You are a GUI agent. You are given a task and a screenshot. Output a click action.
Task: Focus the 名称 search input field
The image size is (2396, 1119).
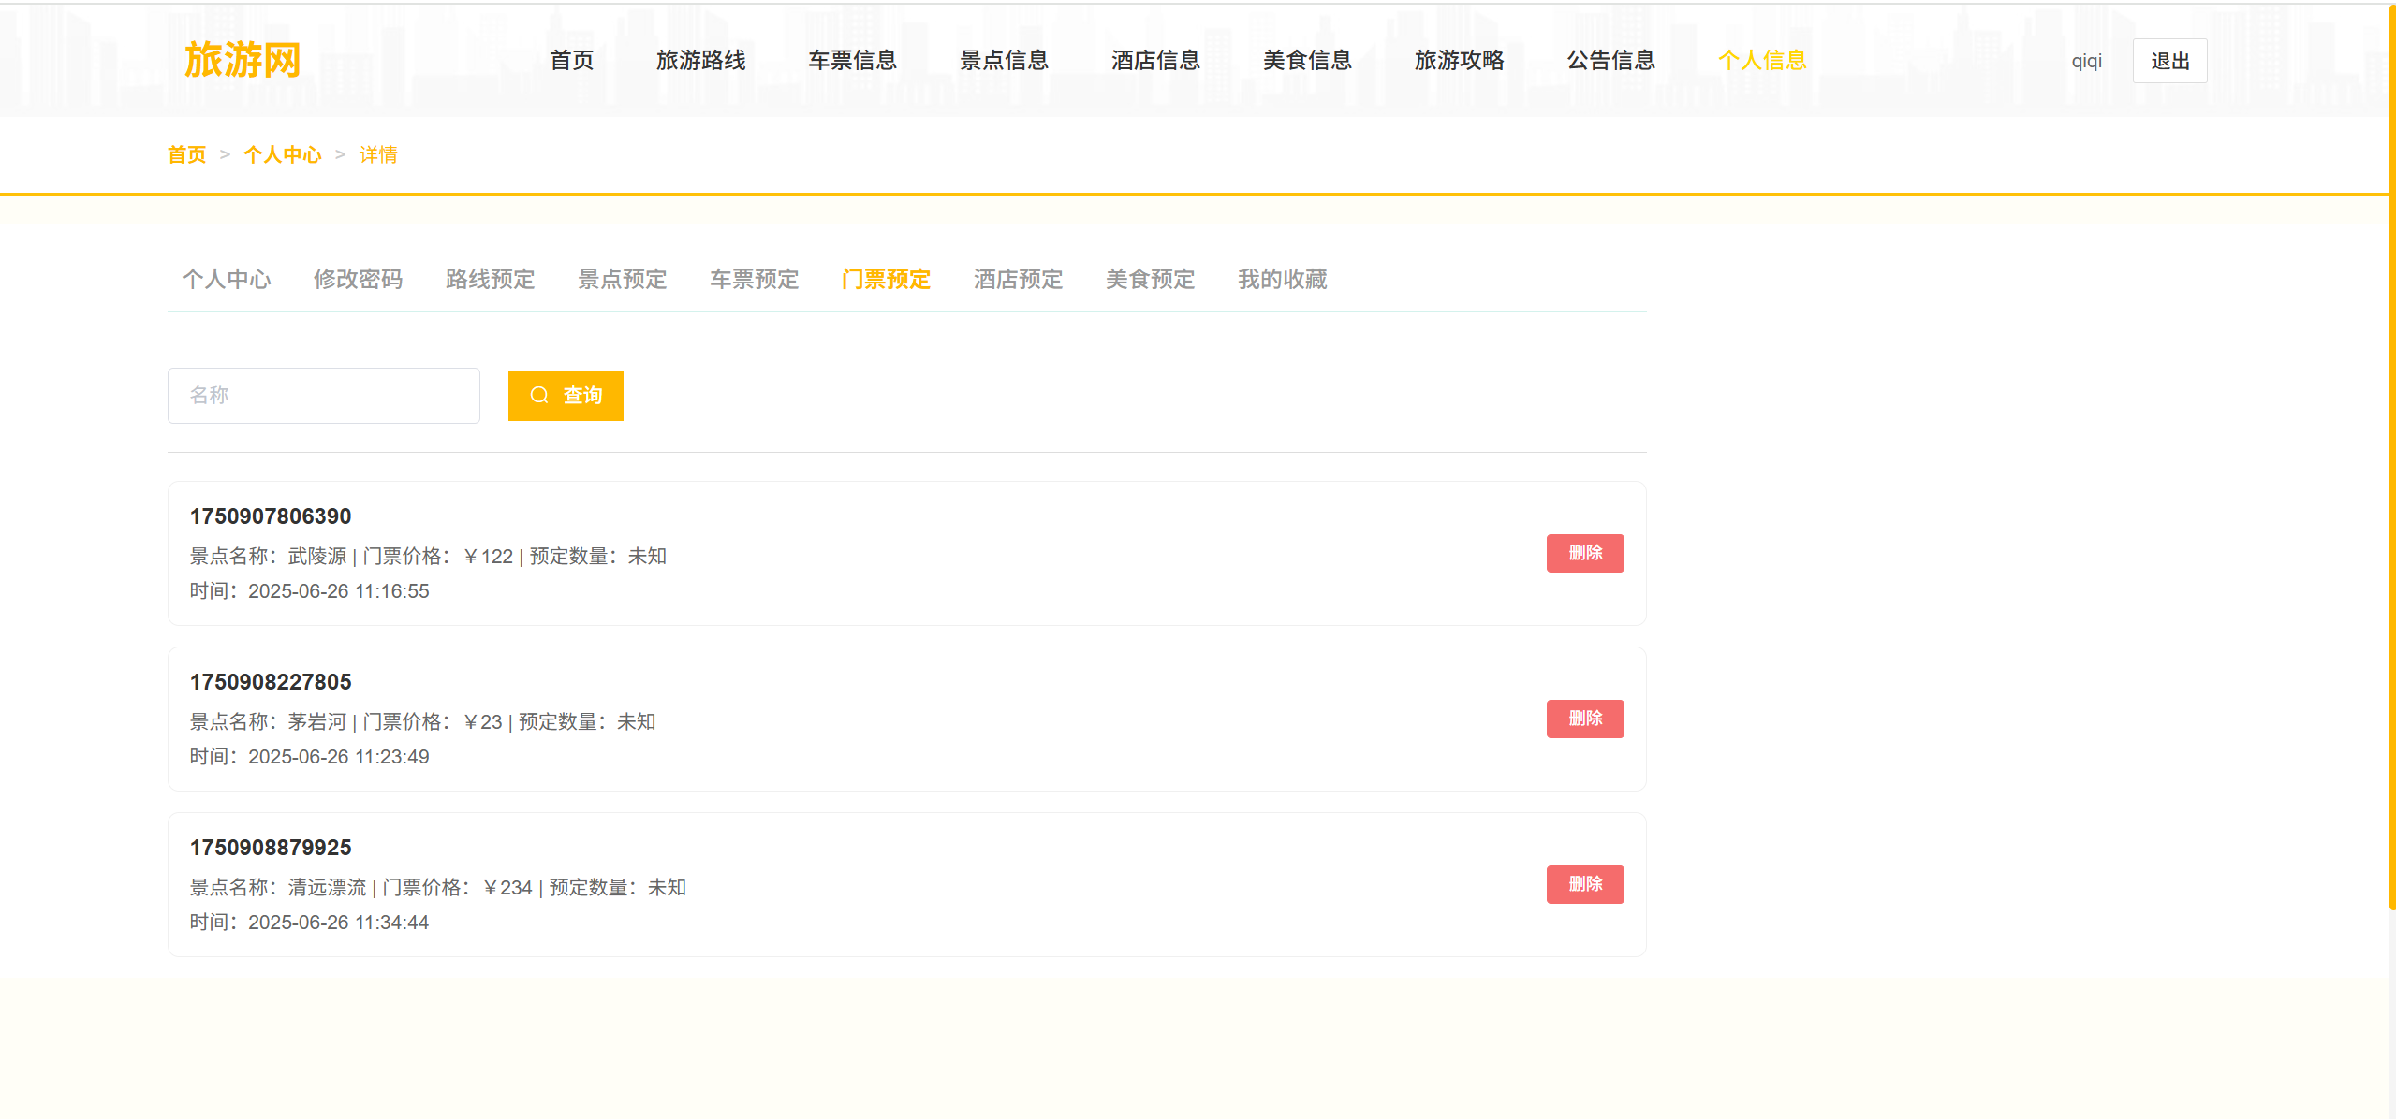coord(323,395)
